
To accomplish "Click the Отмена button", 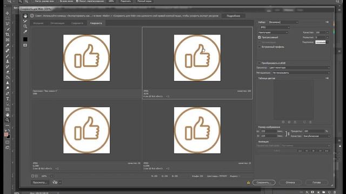I will click(x=290, y=183).
